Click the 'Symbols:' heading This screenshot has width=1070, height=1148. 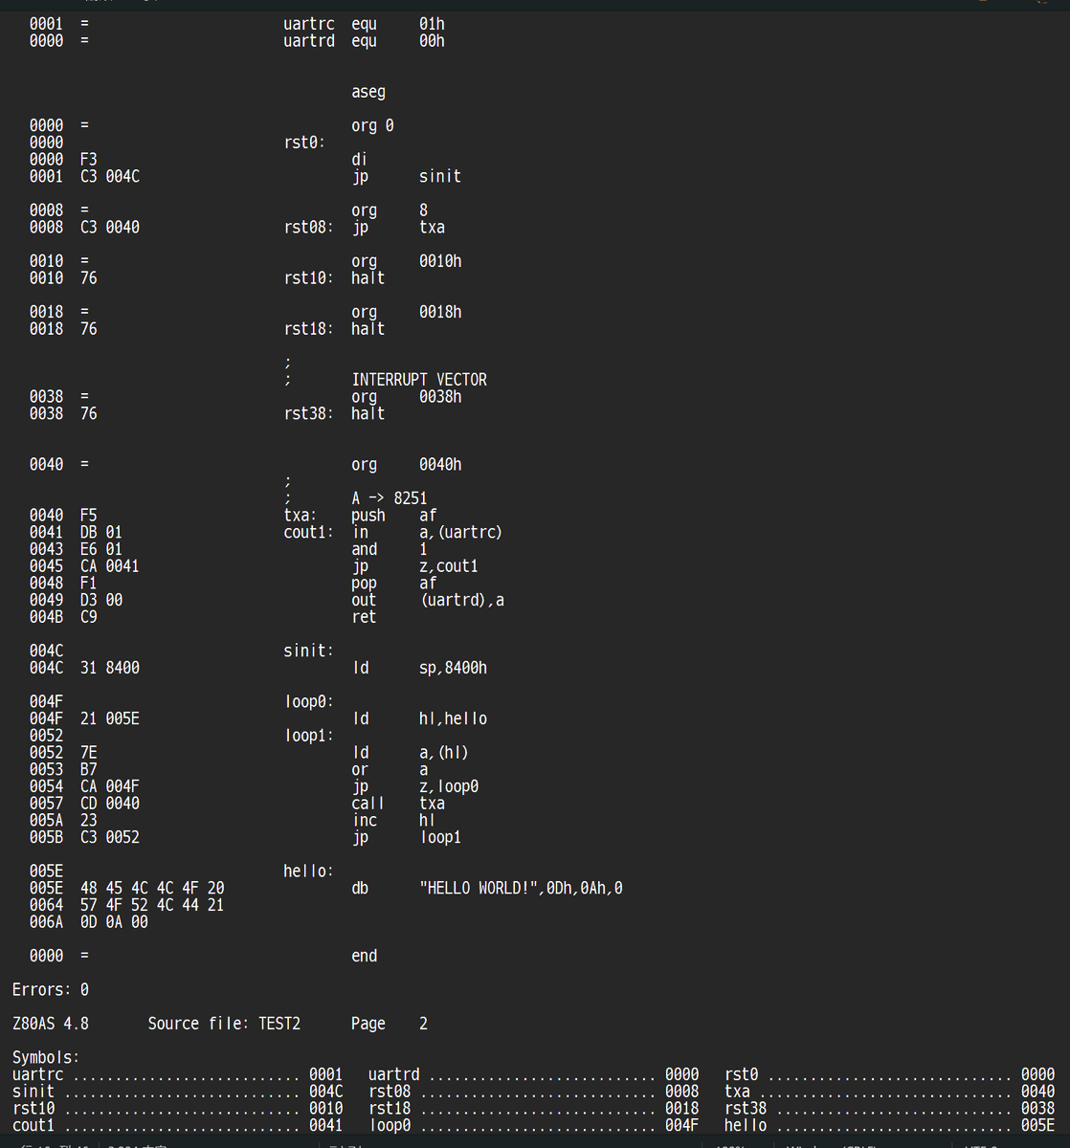46,1058
